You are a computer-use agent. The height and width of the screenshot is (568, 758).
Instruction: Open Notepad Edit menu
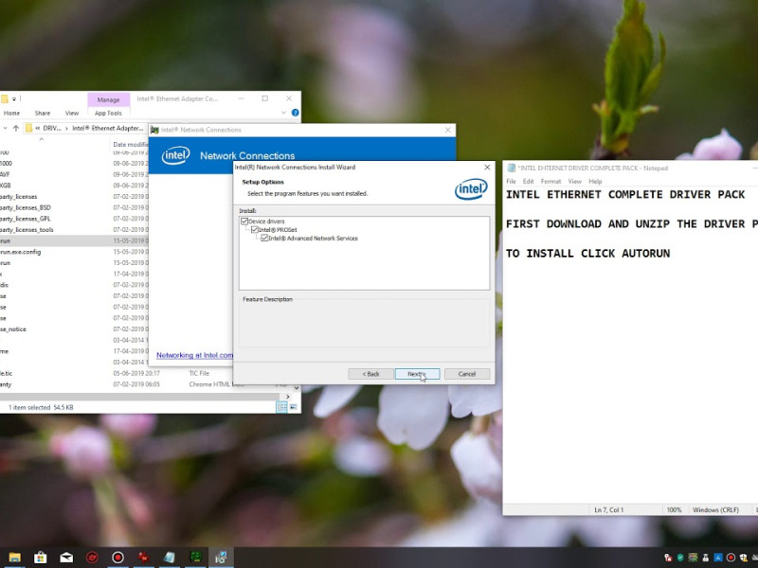point(529,181)
